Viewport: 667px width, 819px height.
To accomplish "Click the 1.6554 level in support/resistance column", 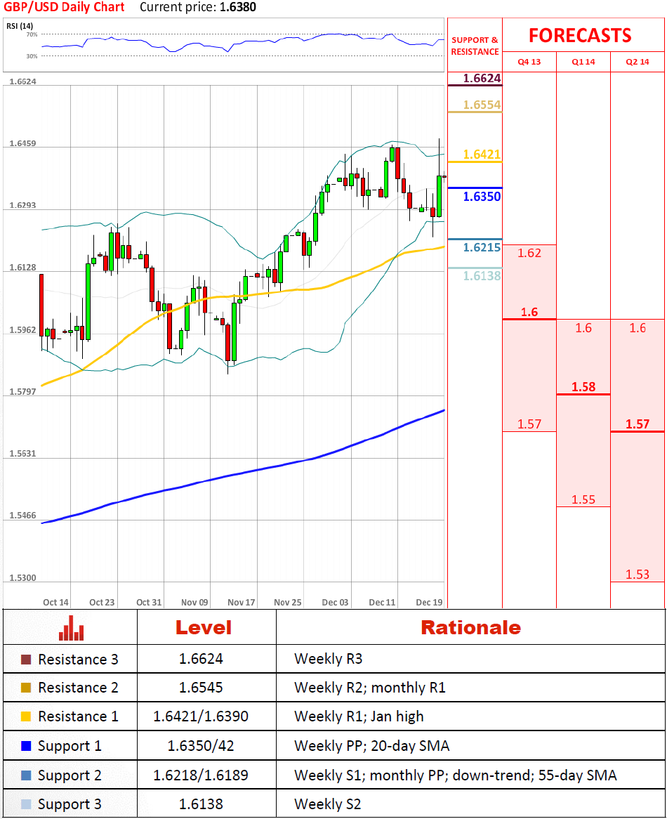I will tap(482, 105).
